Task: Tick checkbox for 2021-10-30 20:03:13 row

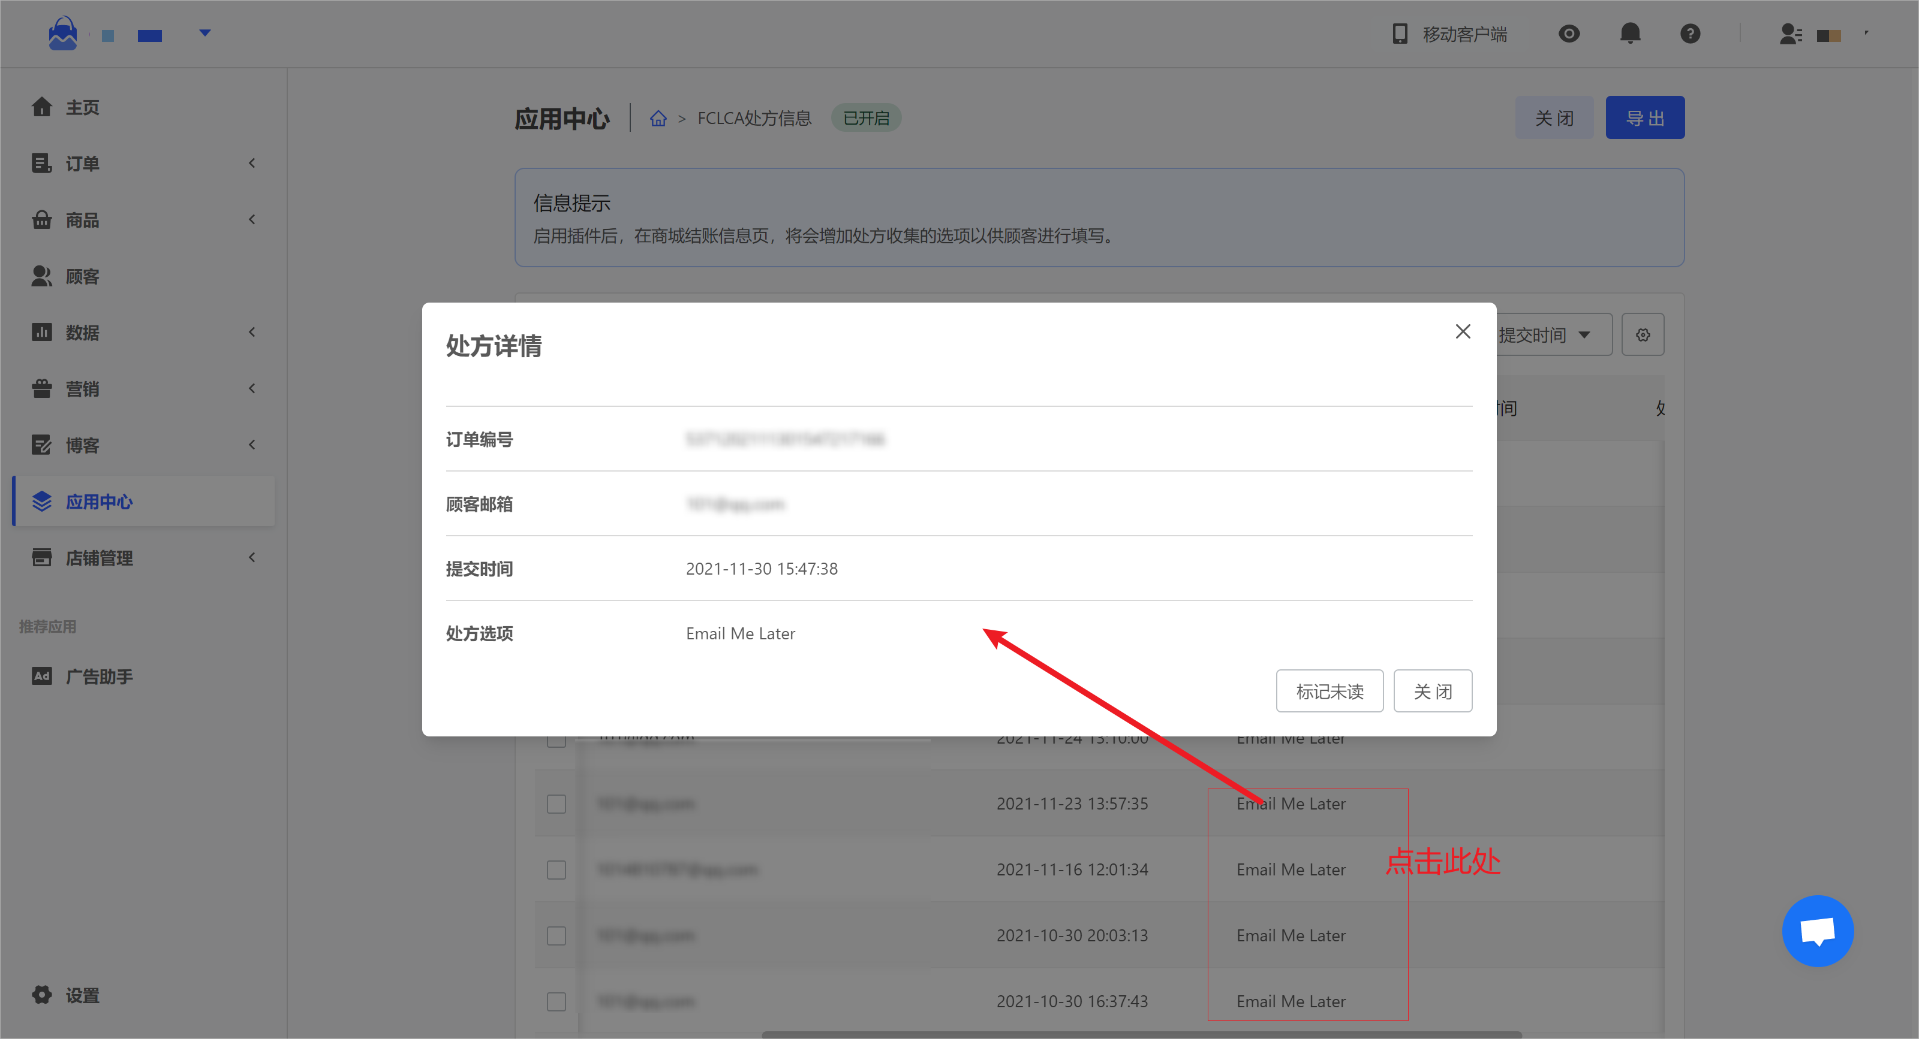Action: point(557,935)
